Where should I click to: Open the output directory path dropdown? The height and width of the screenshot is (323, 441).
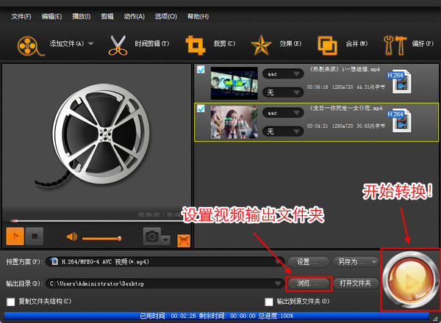pos(165,283)
